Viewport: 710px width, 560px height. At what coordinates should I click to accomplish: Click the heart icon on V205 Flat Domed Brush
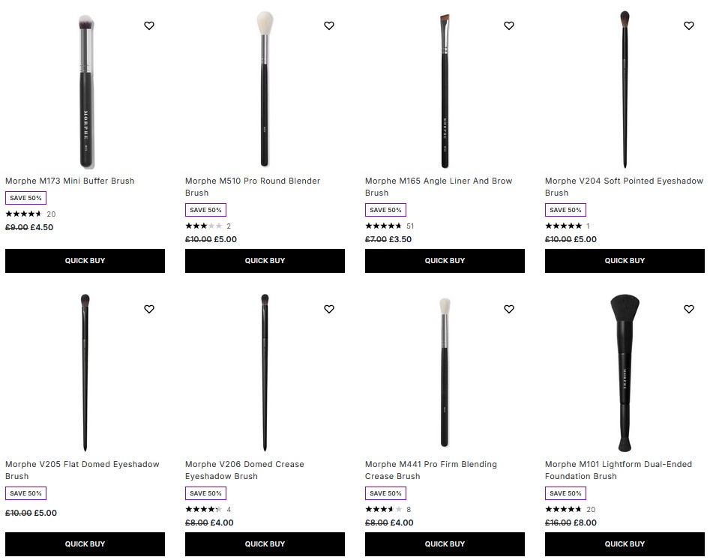[148, 308]
